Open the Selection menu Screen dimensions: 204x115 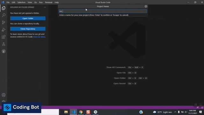point(21,2)
